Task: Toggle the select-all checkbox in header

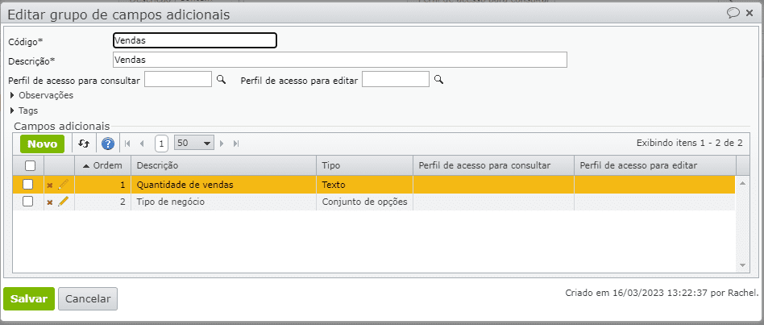Action: click(30, 165)
